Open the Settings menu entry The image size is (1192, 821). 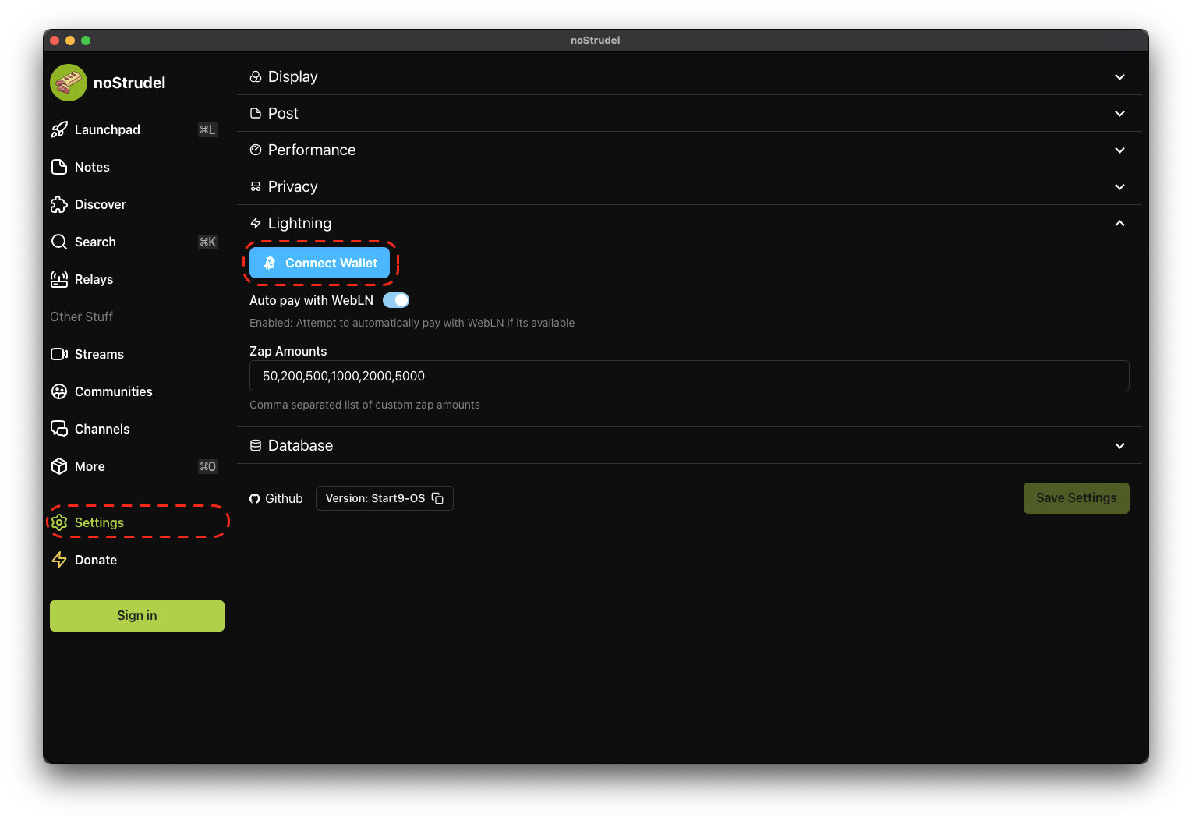pyautogui.click(x=99, y=522)
